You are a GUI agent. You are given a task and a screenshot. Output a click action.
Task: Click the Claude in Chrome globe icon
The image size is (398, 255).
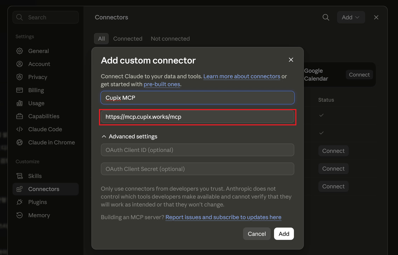pyautogui.click(x=20, y=142)
